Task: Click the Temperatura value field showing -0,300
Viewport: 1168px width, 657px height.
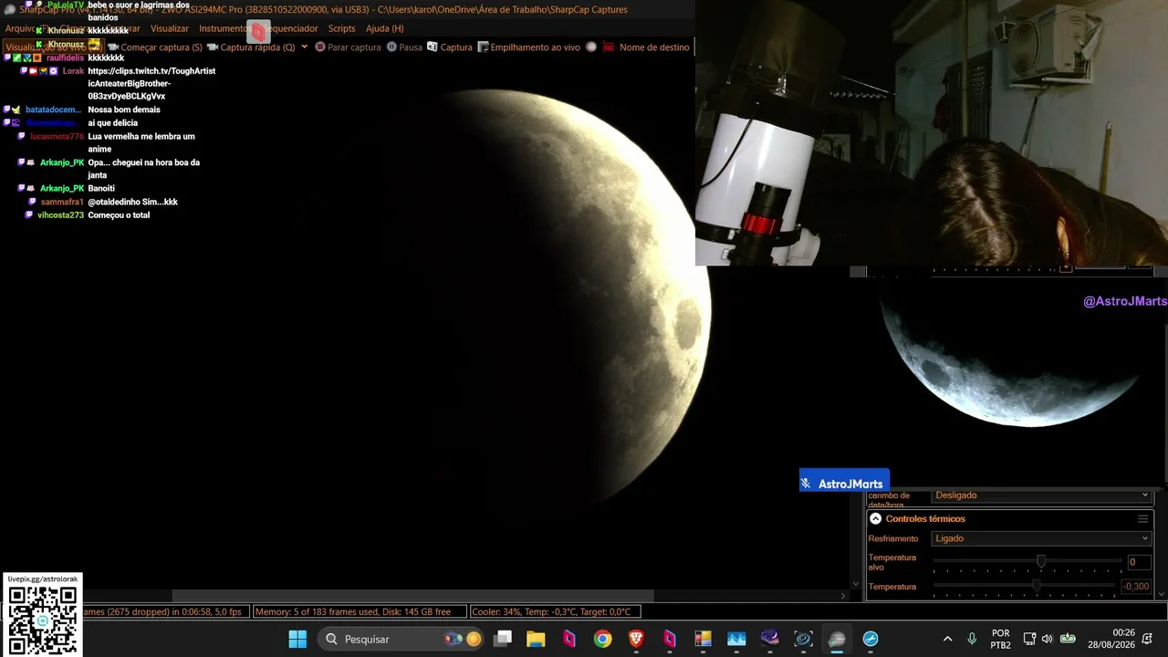Action: point(1136,587)
